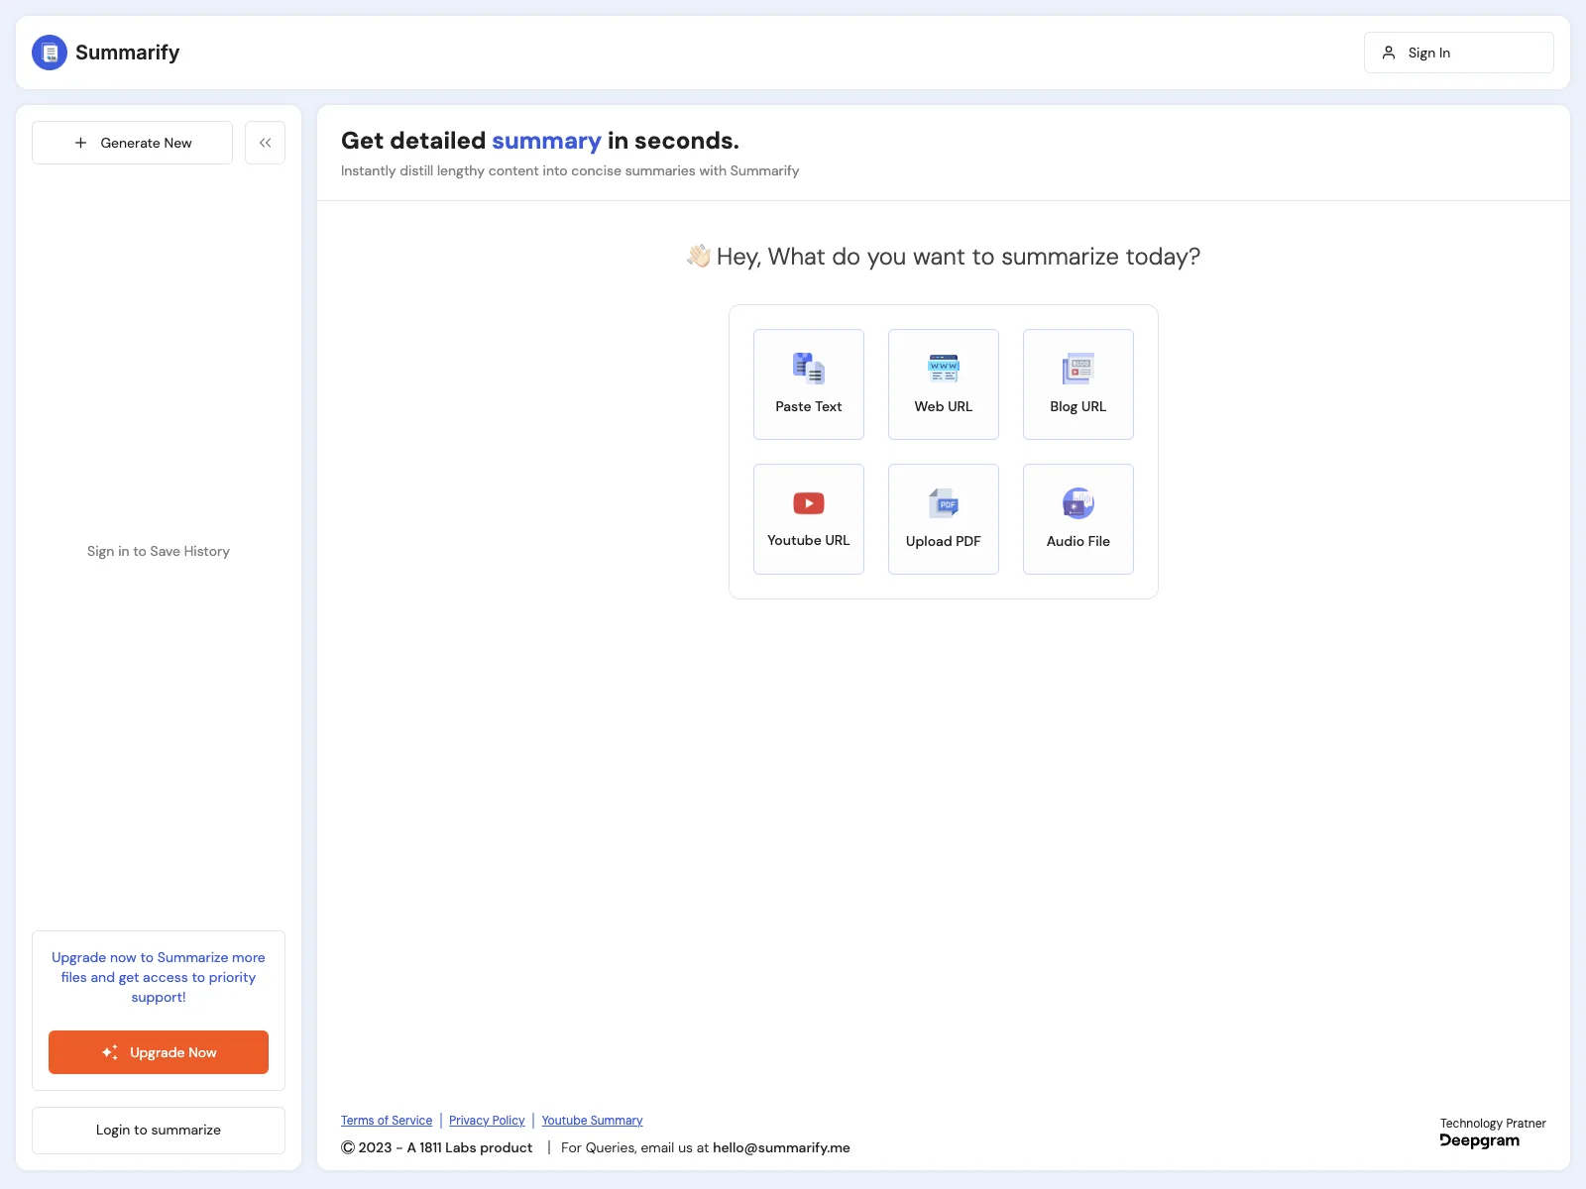The width and height of the screenshot is (1586, 1189).
Task: Open the Privacy Policy link
Action: pyautogui.click(x=487, y=1121)
